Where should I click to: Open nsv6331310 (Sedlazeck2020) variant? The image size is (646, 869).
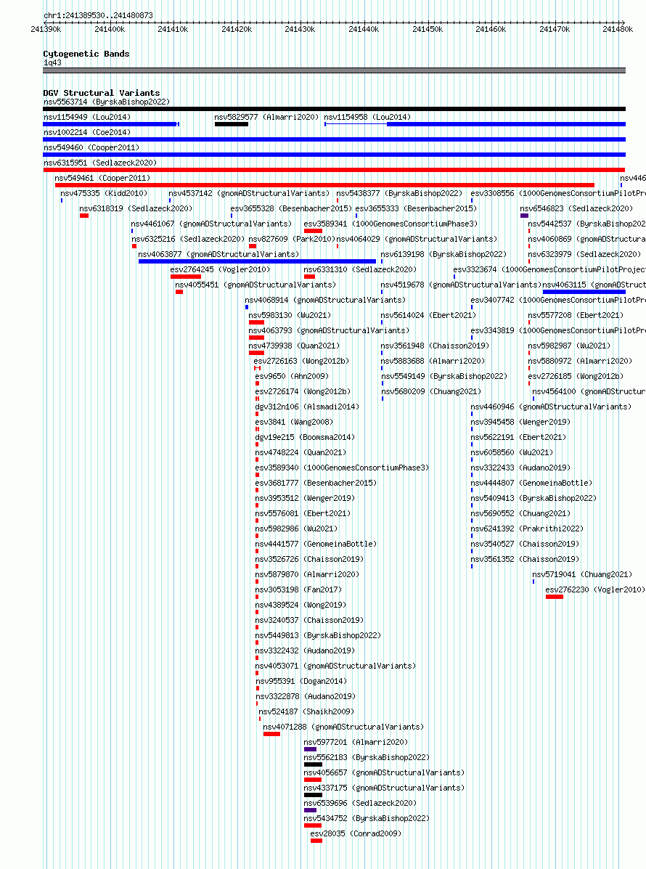point(360,269)
